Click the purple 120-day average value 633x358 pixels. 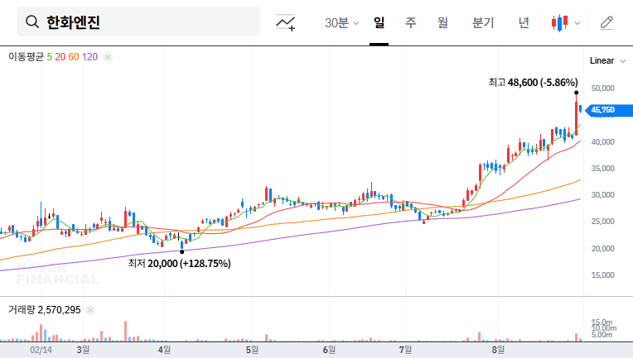click(x=89, y=57)
